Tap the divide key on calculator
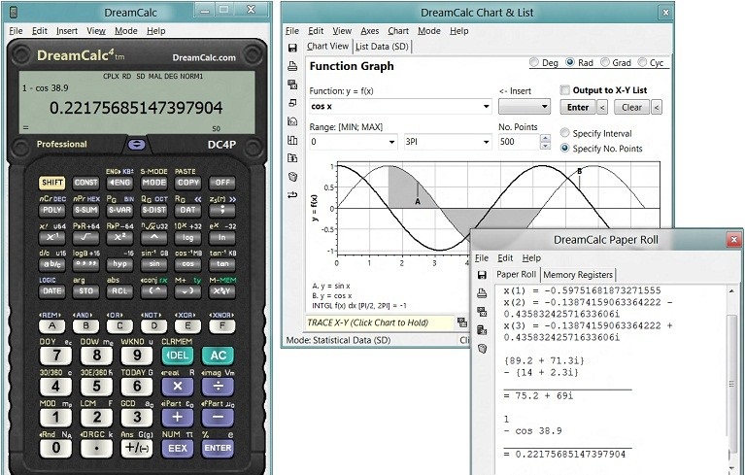 pos(219,387)
